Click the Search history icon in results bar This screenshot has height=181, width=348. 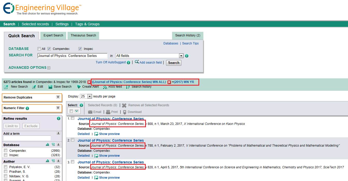tap(128, 87)
